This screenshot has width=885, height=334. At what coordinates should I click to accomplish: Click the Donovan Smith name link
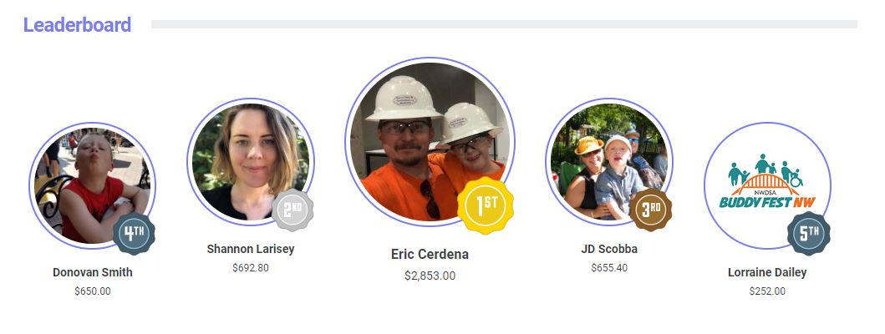[93, 272]
